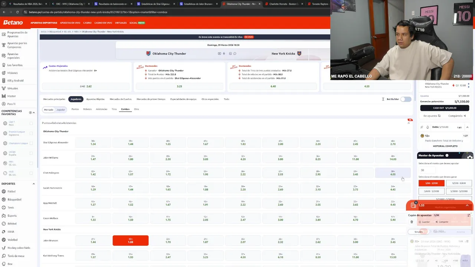Open the Para Ti profile icon
475x267 pixels.
click(x=4, y=104)
